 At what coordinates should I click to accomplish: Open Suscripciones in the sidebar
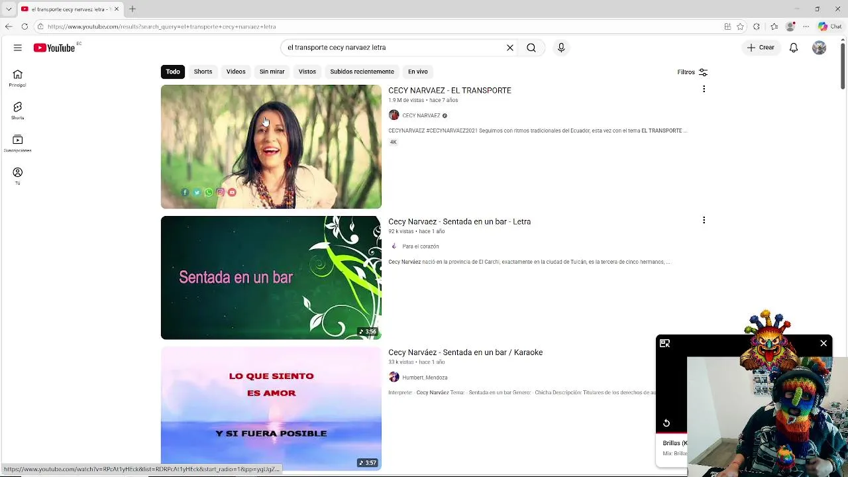point(18,143)
